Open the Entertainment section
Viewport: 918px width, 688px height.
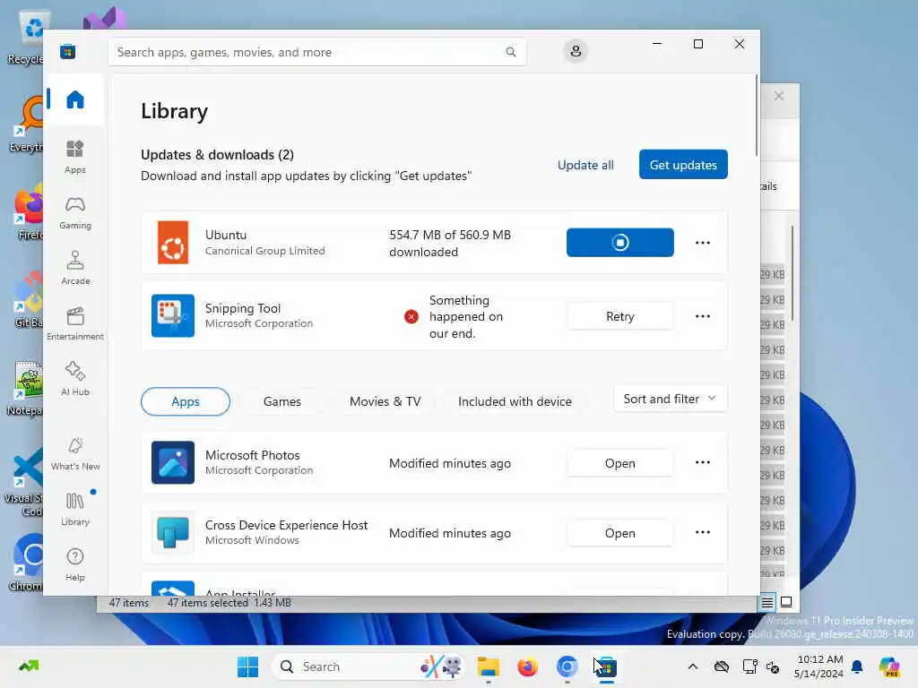[75, 323]
